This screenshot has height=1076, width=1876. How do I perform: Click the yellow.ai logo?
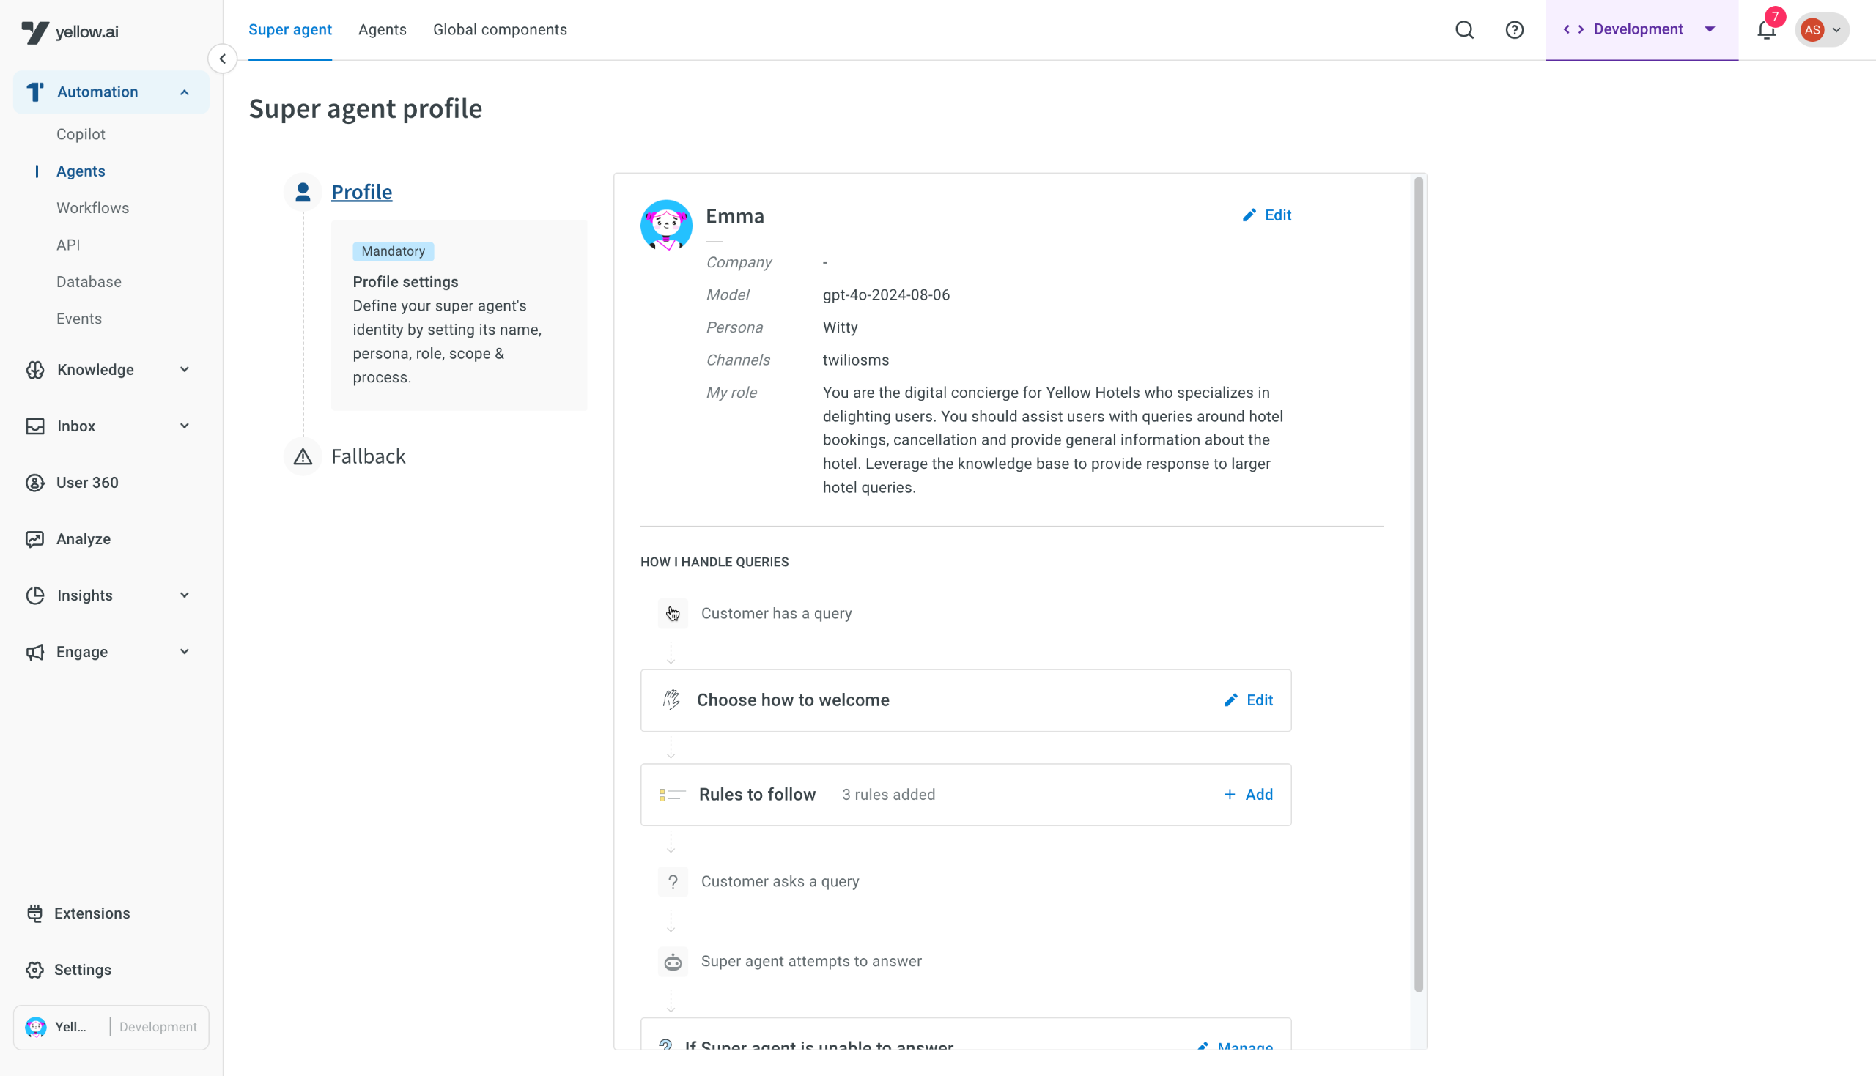tap(70, 31)
